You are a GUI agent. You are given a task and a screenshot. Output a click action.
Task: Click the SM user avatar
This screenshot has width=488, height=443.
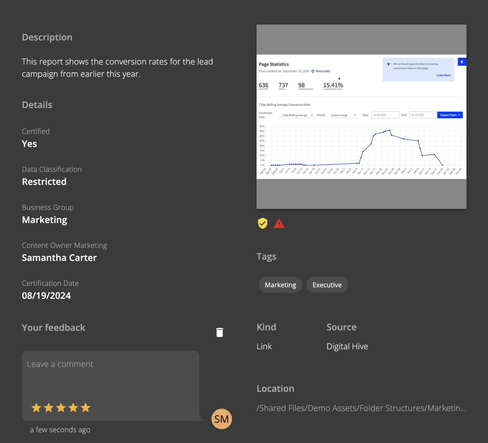click(x=221, y=419)
